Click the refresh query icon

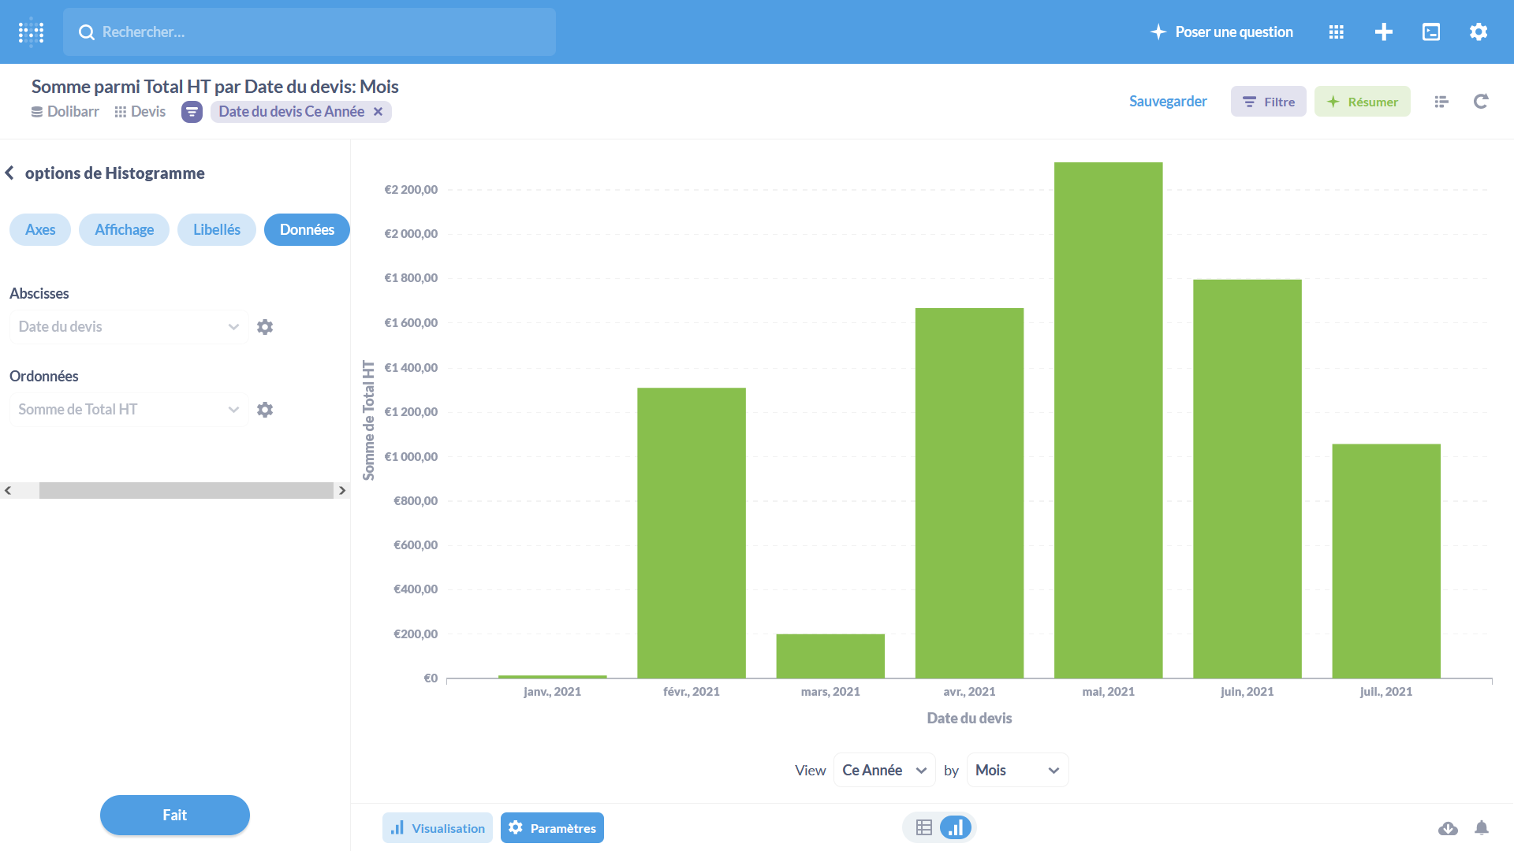click(1480, 102)
